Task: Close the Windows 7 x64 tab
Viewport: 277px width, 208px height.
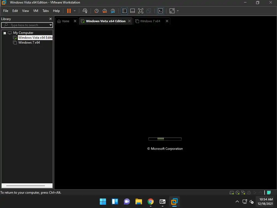Action: (x=167, y=21)
